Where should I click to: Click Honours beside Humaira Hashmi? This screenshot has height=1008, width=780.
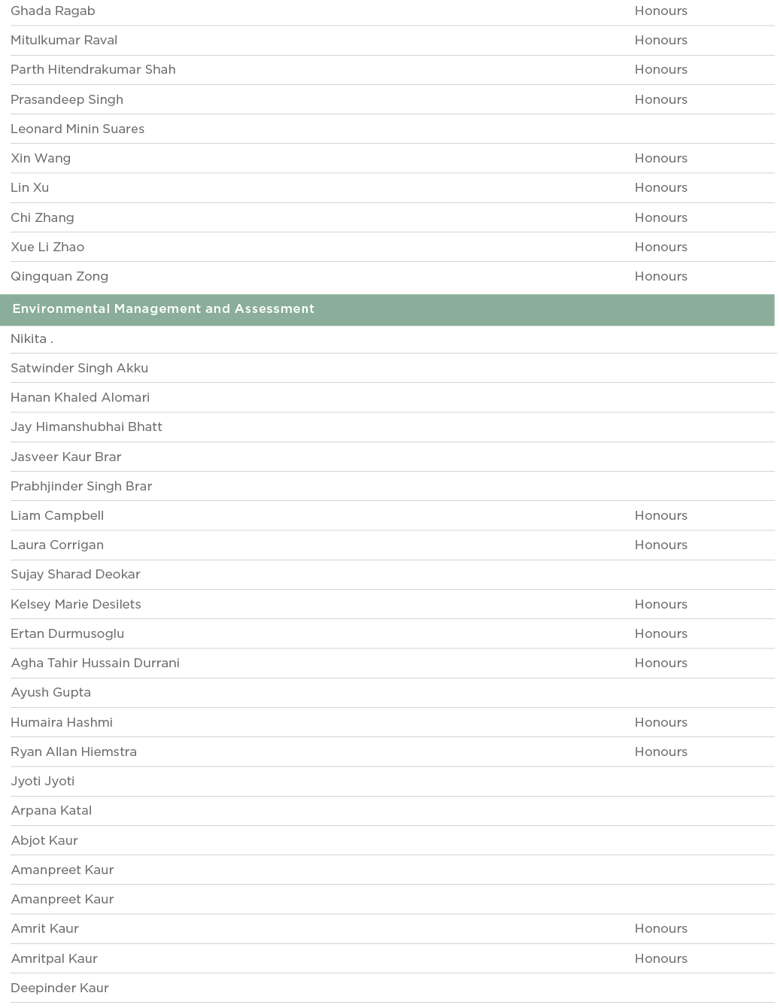point(660,723)
